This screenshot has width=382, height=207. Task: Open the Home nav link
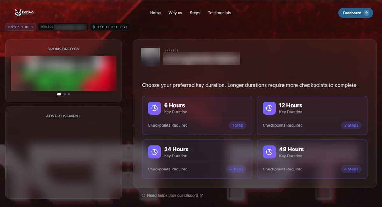[x=155, y=13]
